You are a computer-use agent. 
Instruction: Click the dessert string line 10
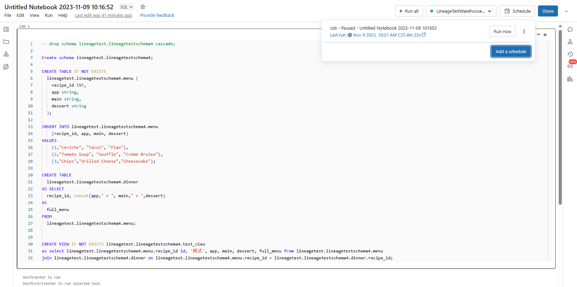(69, 106)
